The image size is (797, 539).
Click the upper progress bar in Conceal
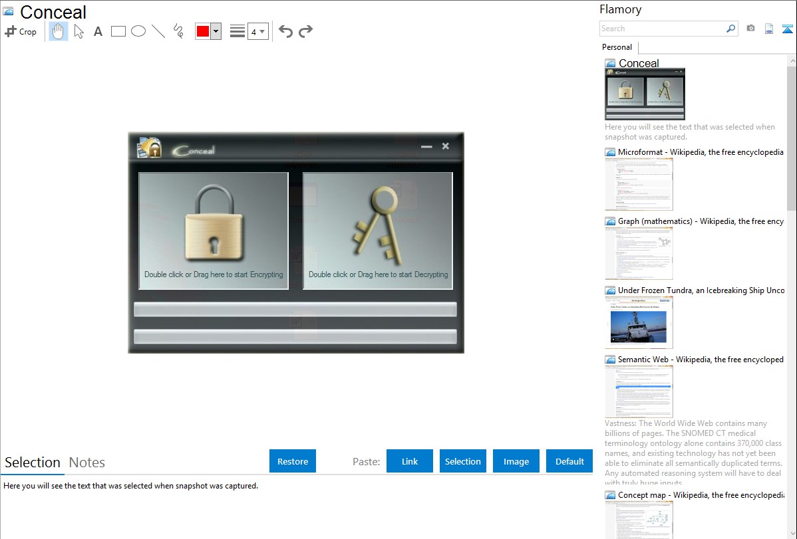(x=295, y=310)
